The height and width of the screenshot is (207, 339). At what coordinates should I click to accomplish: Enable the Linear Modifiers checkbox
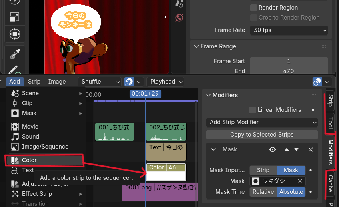(253, 110)
